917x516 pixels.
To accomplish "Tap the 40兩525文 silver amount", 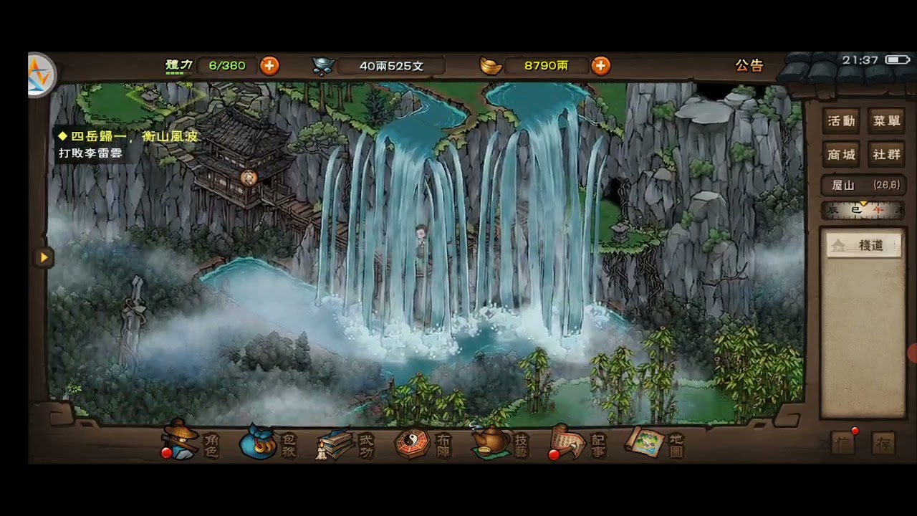I will point(391,66).
